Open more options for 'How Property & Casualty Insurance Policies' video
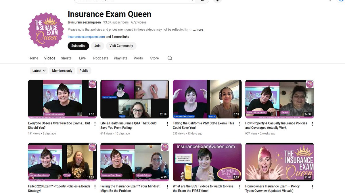The width and height of the screenshot is (345, 193). [313, 124]
